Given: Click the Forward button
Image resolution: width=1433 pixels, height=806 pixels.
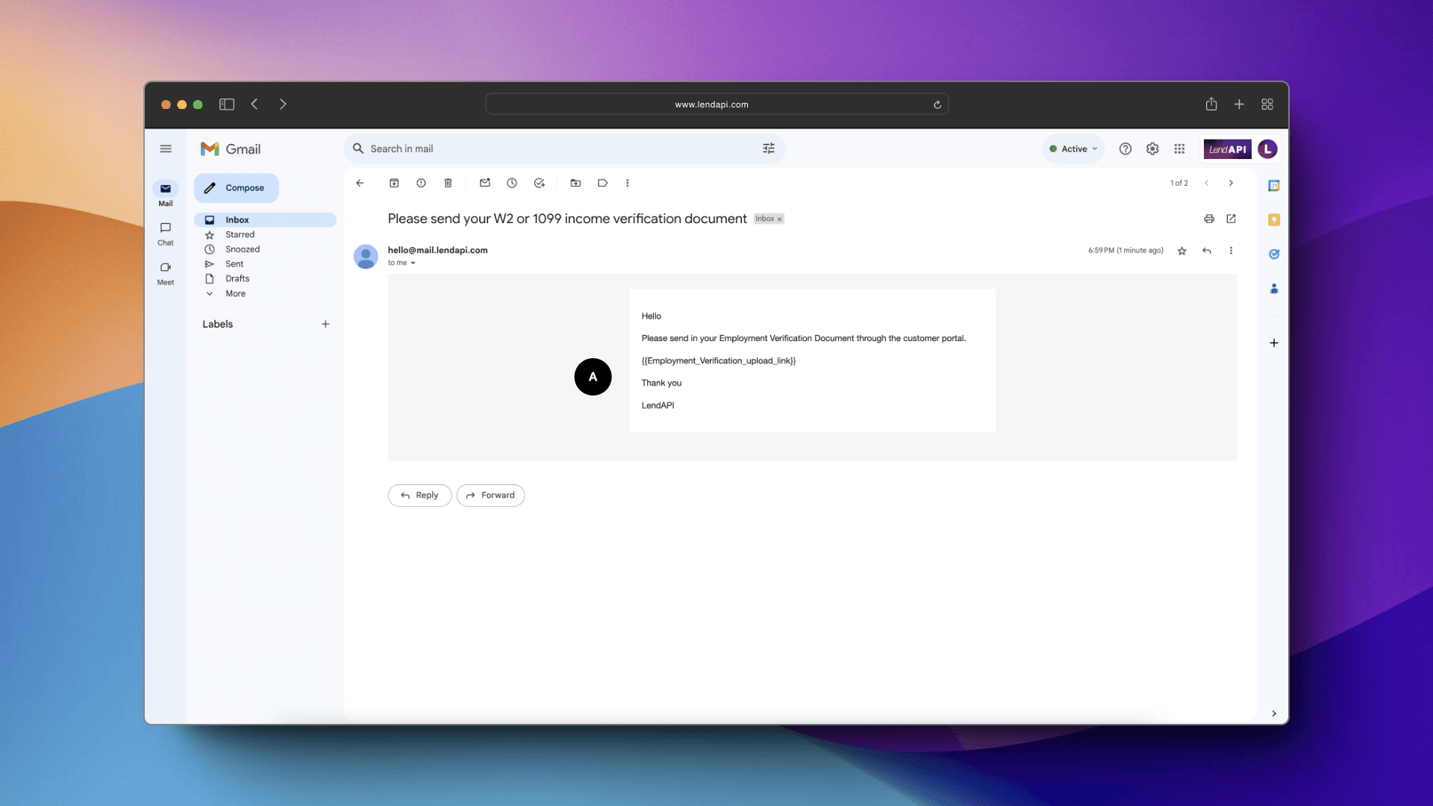Looking at the screenshot, I should [x=490, y=495].
